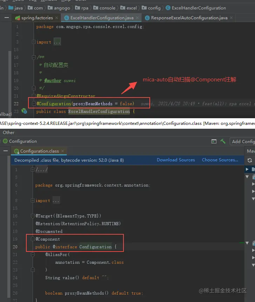Click console package in breadcrumb
The height and width of the screenshot is (302, 255).
tap(104, 8)
